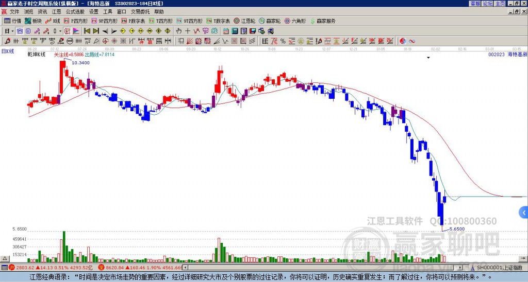Click the red fan lines icon
The height and width of the screenshot is (282, 528).
pyautogui.click(x=190, y=41)
